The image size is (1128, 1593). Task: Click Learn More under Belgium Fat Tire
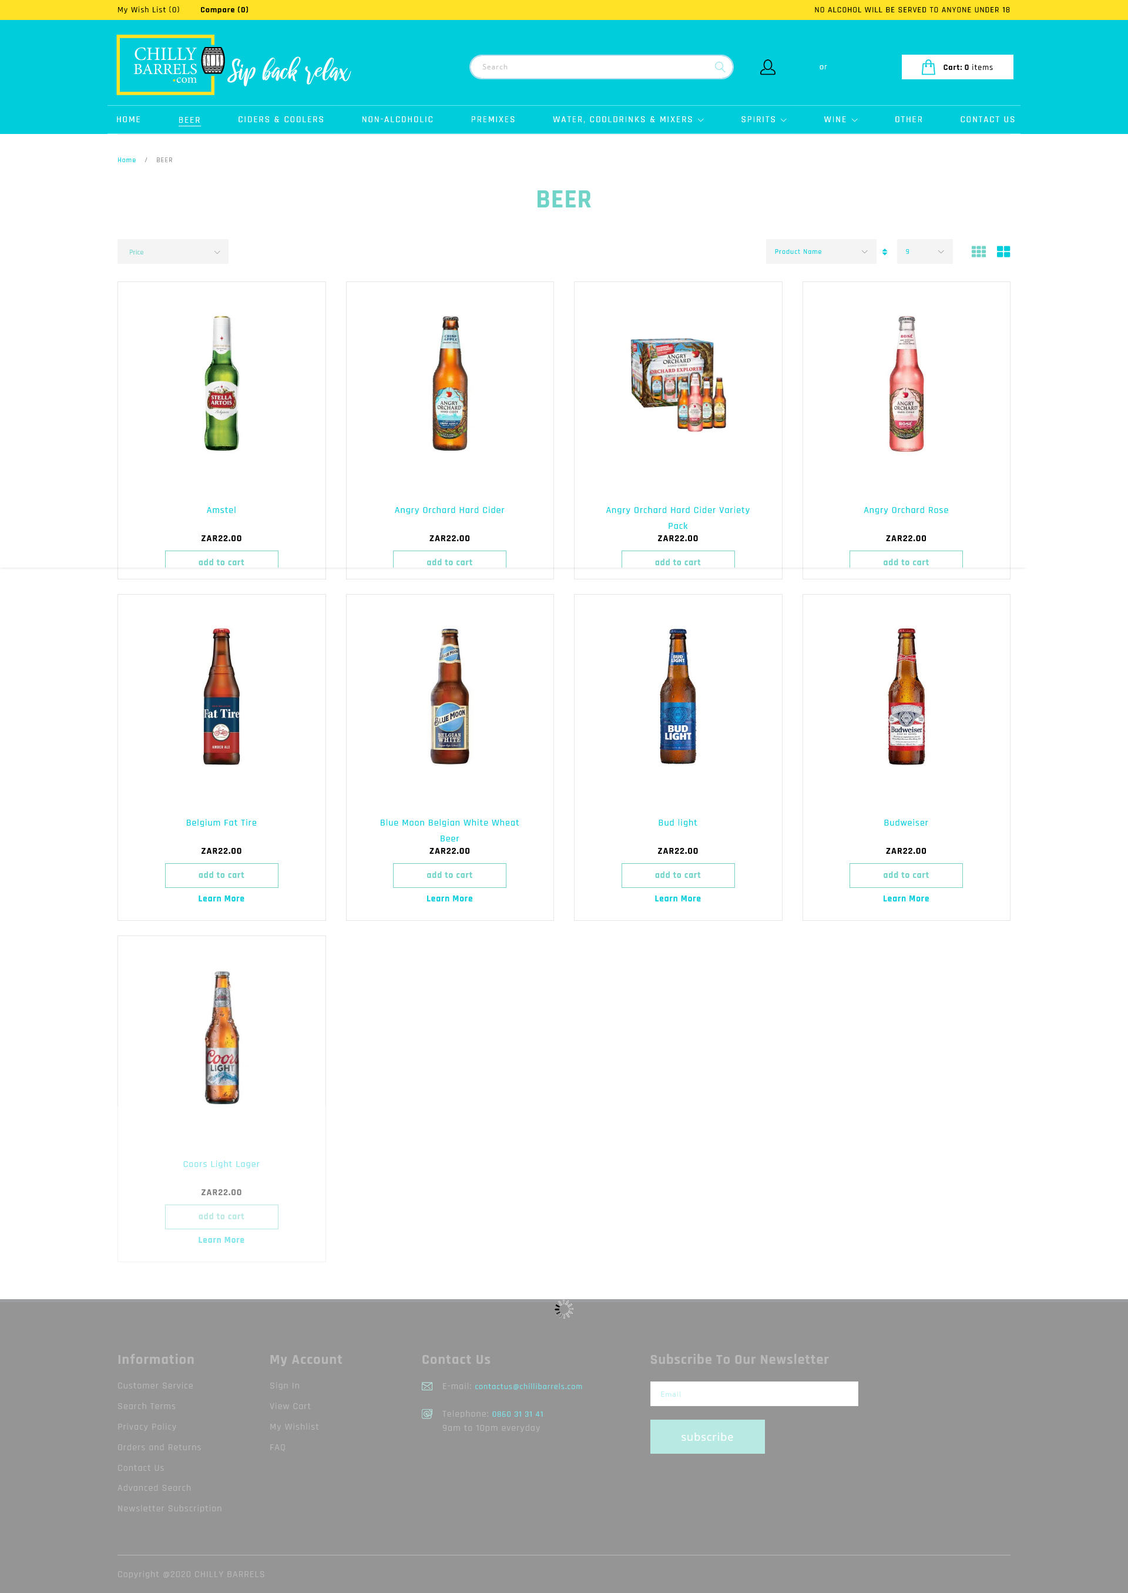(221, 898)
